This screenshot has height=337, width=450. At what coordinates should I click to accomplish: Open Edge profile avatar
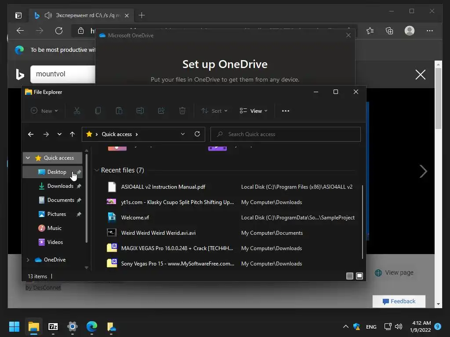pos(410,31)
